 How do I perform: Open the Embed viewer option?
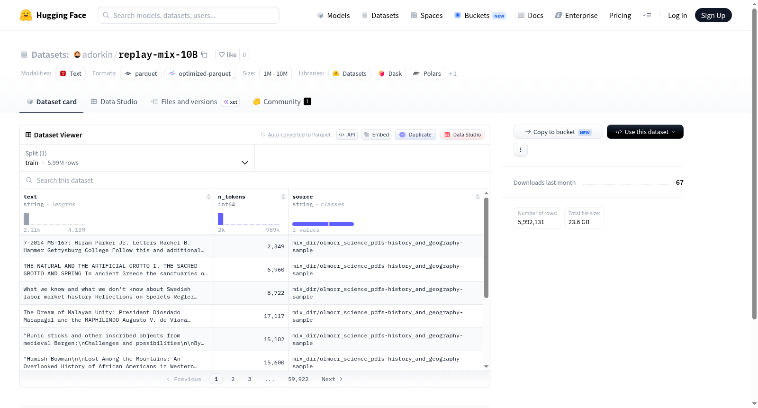[376, 135]
